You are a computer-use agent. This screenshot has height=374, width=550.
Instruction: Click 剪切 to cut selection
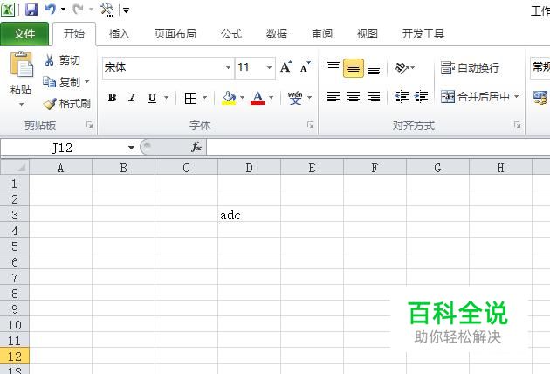click(x=63, y=60)
